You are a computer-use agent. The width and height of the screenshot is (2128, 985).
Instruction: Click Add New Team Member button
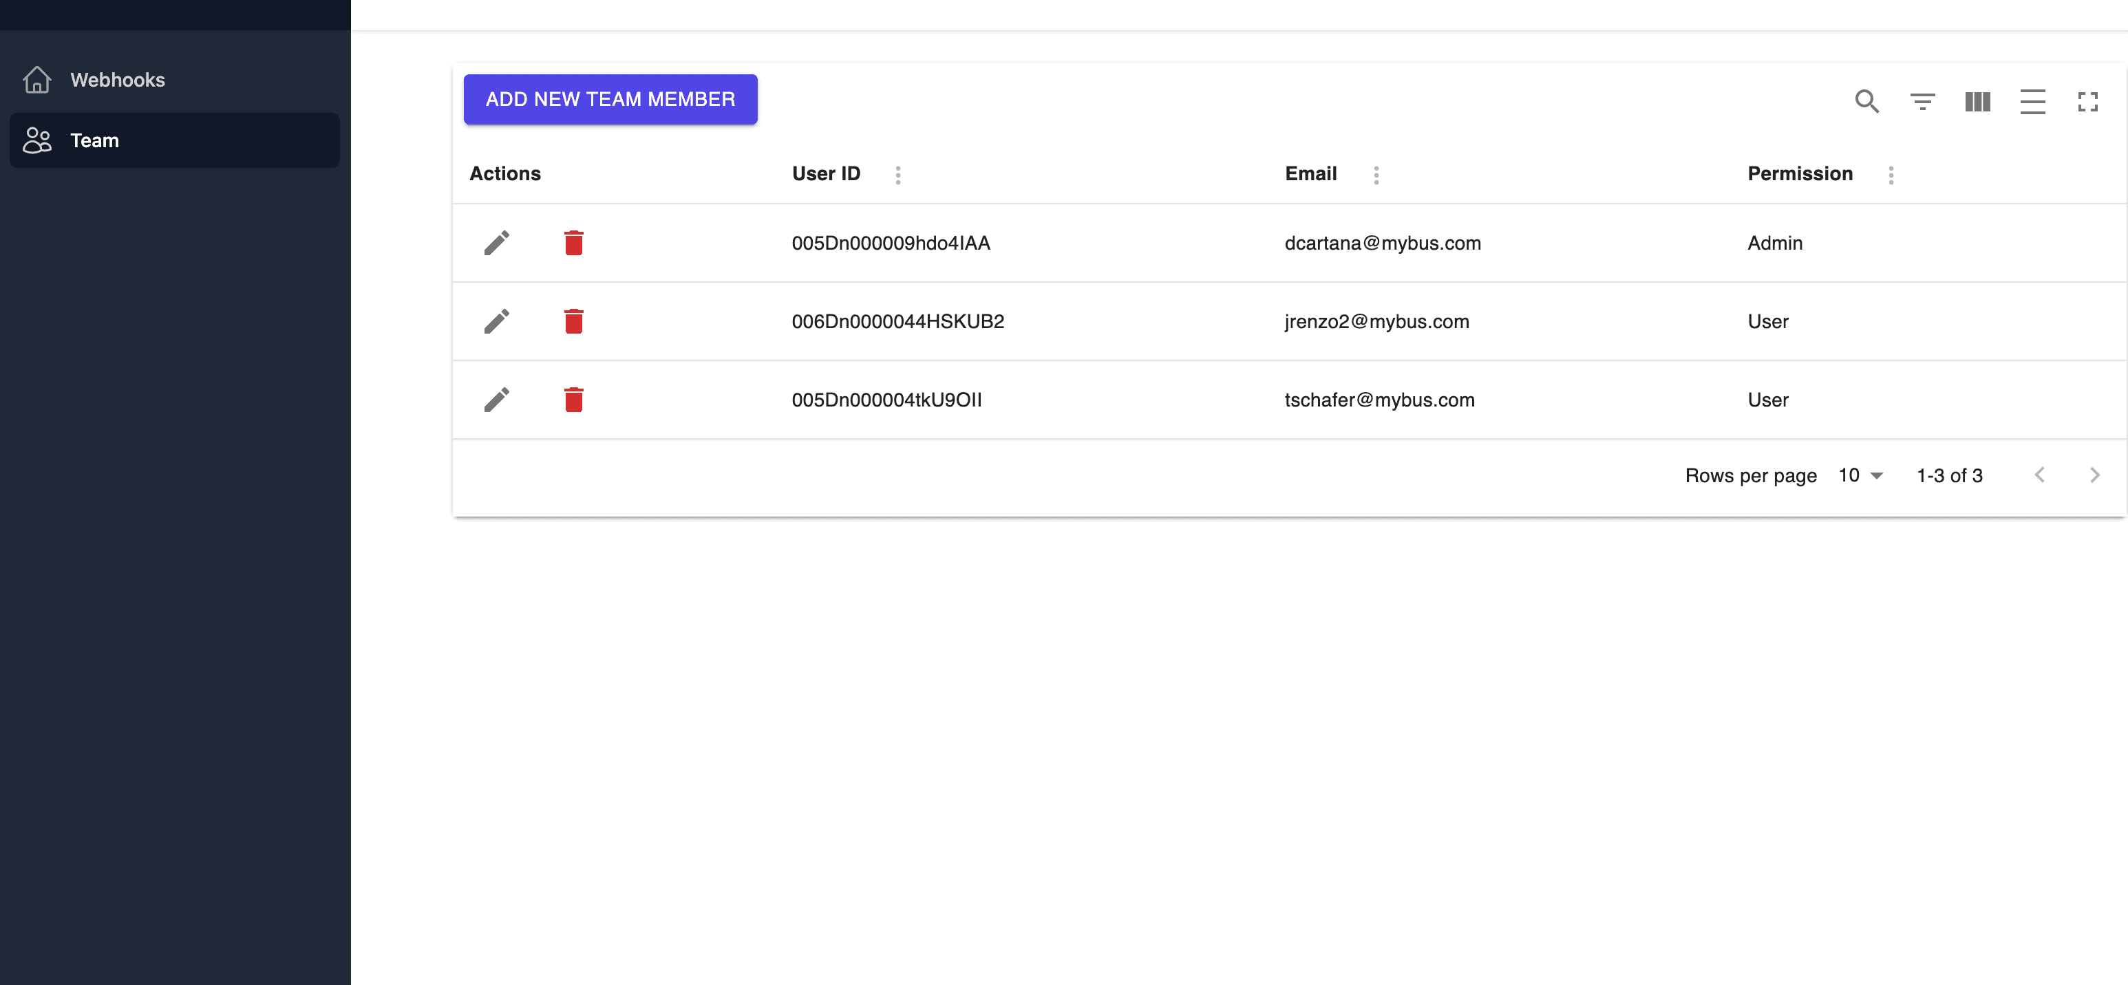(610, 99)
